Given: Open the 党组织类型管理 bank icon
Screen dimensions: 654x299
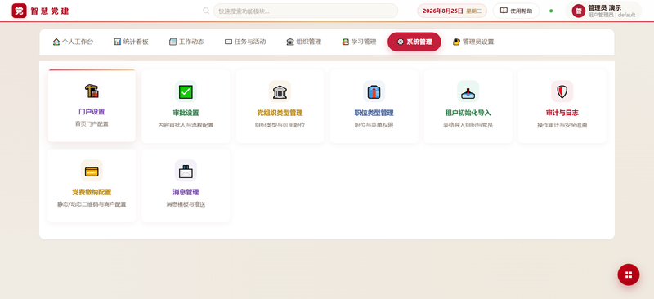Looking at the screenshot, I should tap(280, 91).
